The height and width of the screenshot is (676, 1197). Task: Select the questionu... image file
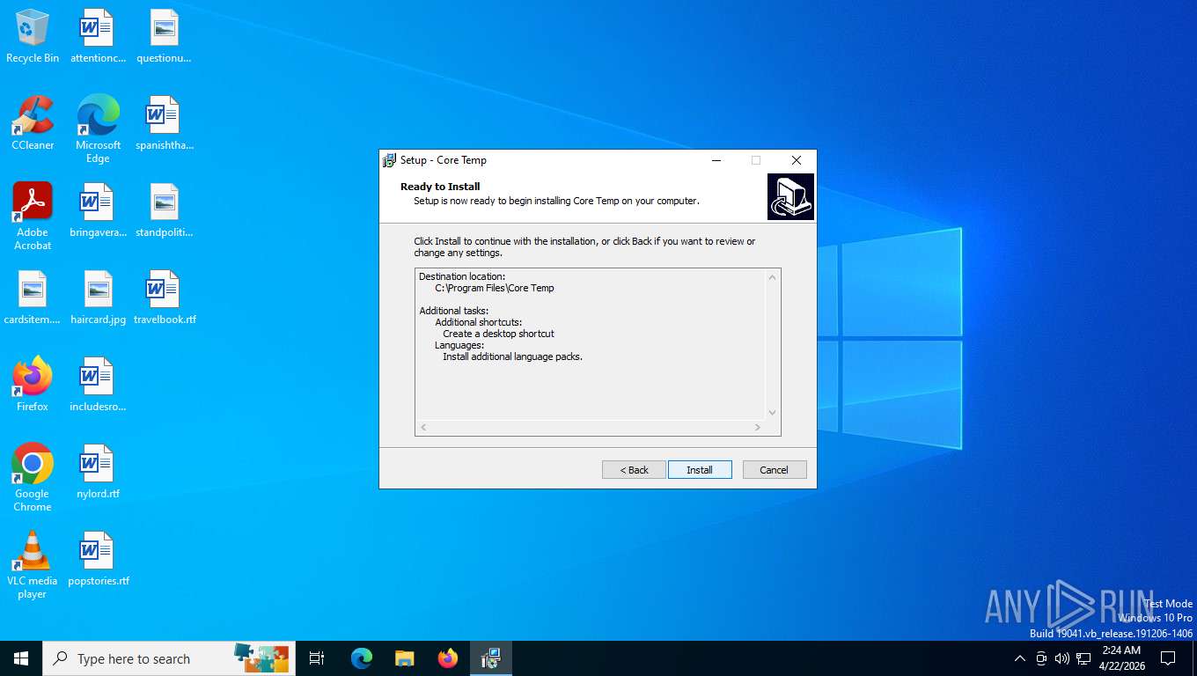pyautogui.click(x=164, y=37)
